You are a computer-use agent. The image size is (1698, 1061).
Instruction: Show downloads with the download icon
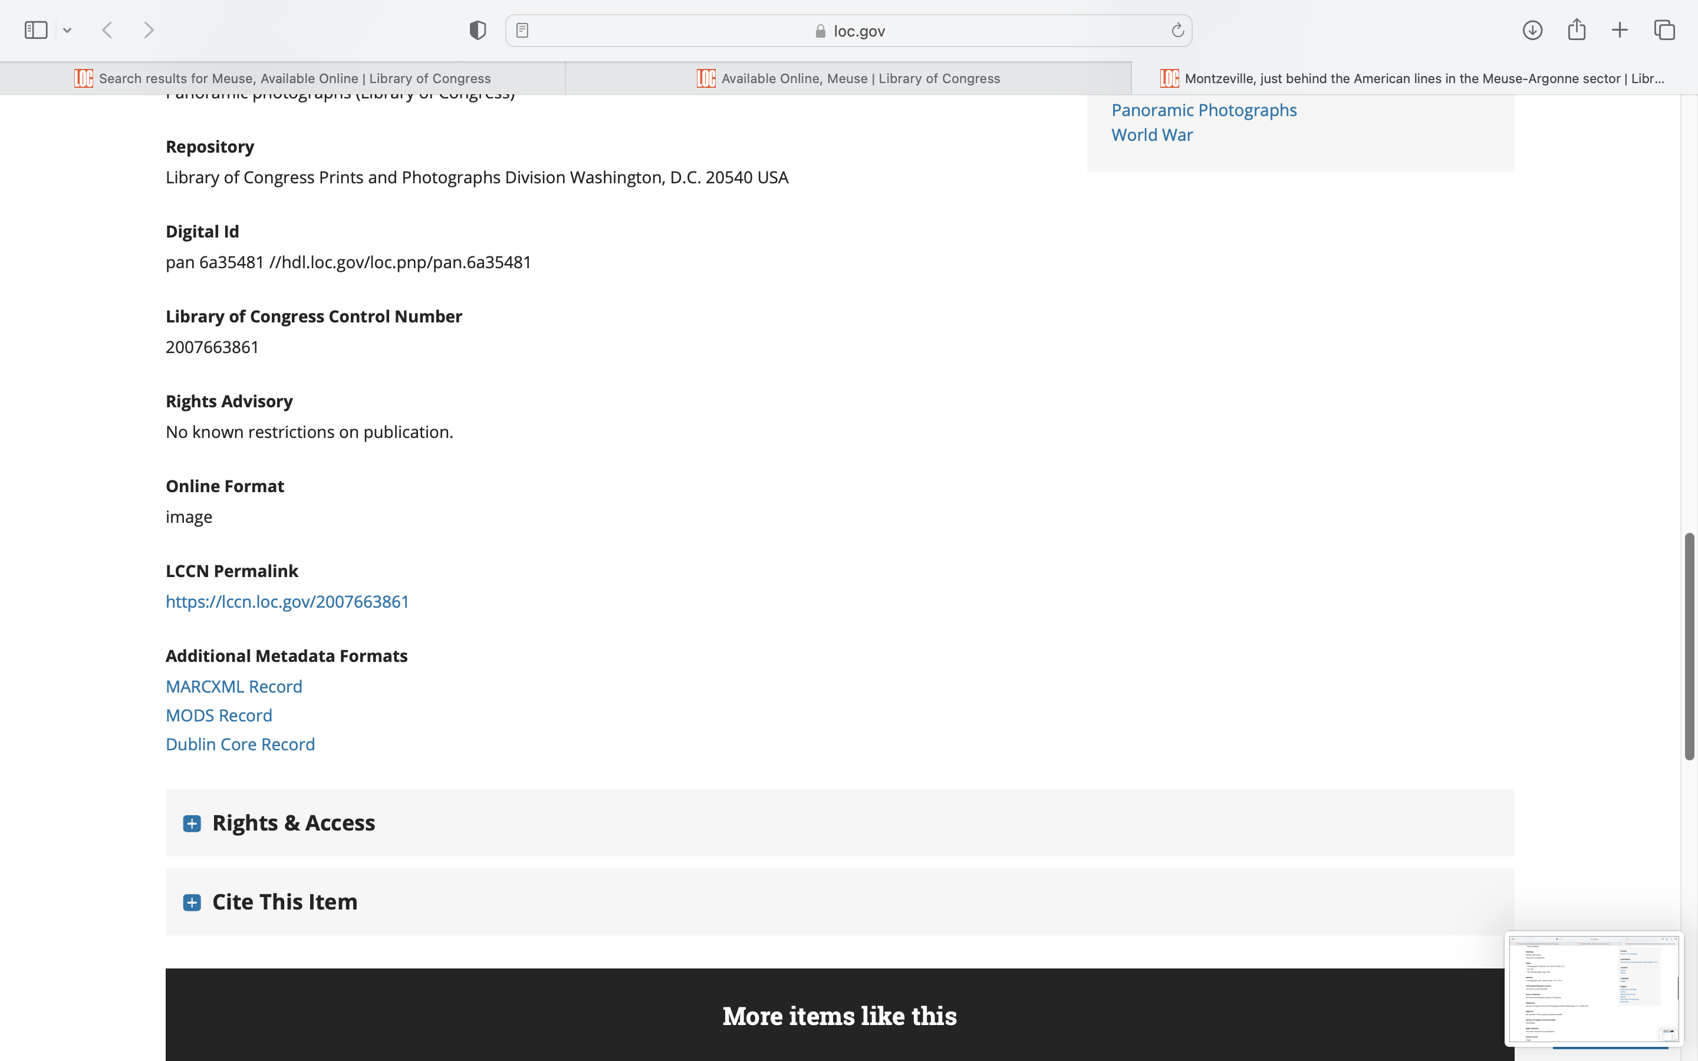[x=1532, y=30]
